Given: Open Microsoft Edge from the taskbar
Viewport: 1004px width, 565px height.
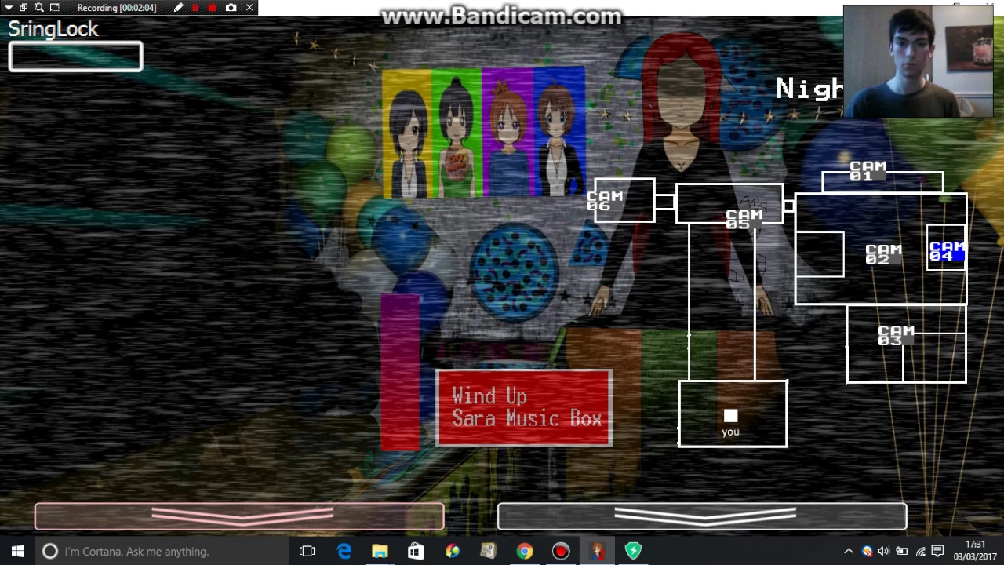Looking at the screenshot, I should [x=344, y=551].
